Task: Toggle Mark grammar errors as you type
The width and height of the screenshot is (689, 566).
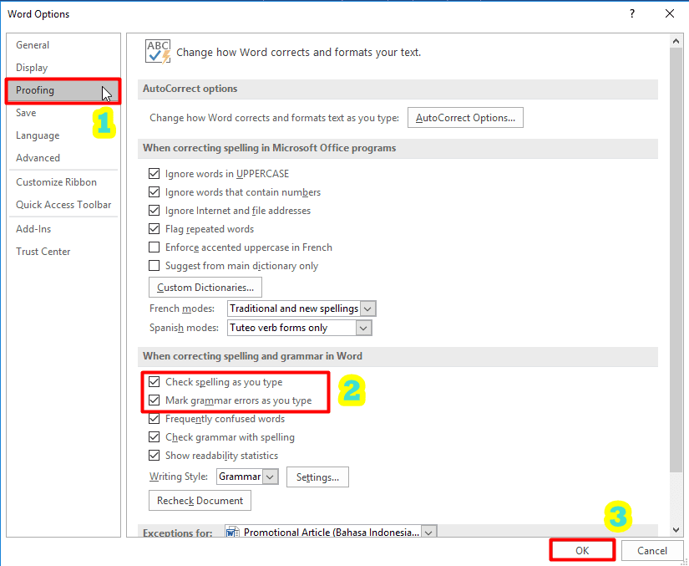Action: (x=154, y=400)
